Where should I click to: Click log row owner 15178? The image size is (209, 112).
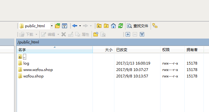(192, 63)
